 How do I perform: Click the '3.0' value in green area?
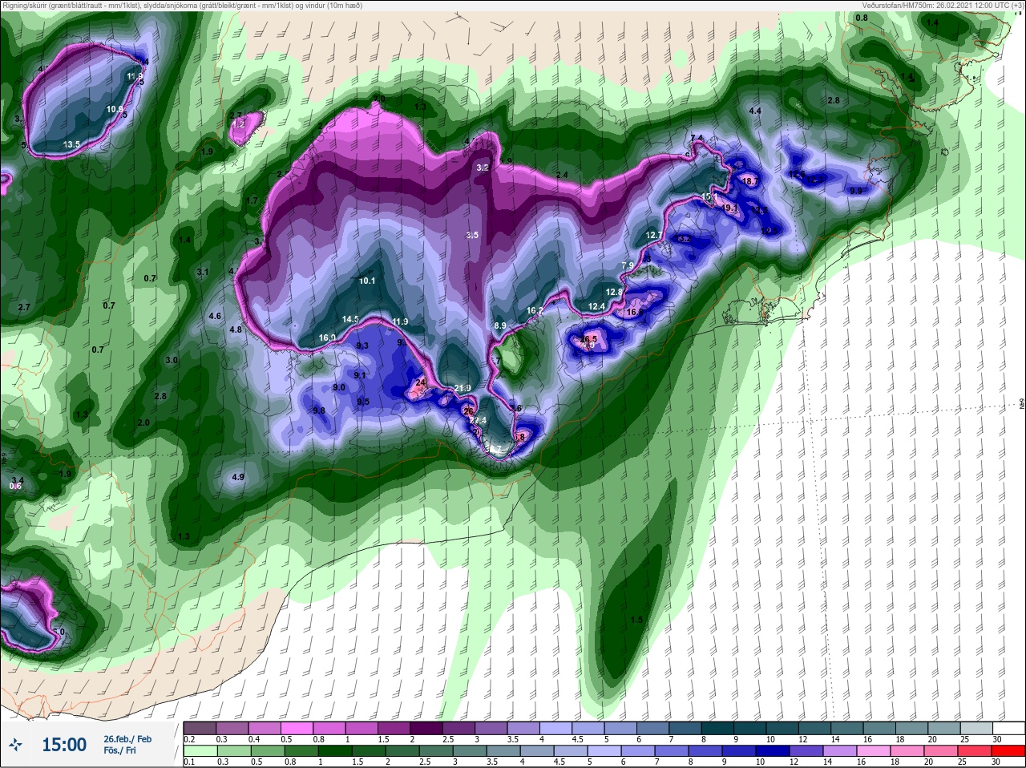pyautogui.click(x=172, y=360)
